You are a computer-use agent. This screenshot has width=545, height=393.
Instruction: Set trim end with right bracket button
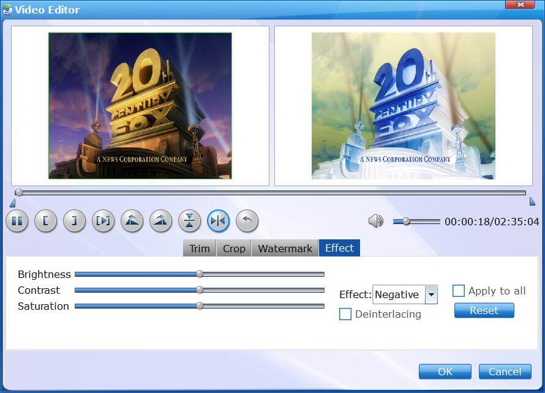click(75, 221)
